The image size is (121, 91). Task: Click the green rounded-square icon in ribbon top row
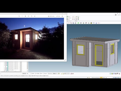pyautogui.click(x=78, y=17)
